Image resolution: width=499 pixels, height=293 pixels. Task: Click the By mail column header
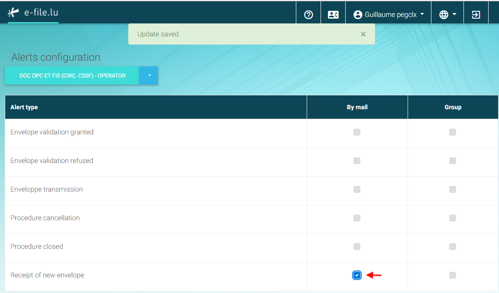click(x=357, y=107)
